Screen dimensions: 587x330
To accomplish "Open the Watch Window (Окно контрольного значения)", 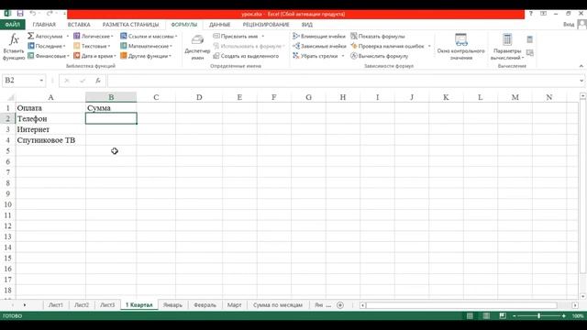I will pyautogui.click(x=460, y=47).
